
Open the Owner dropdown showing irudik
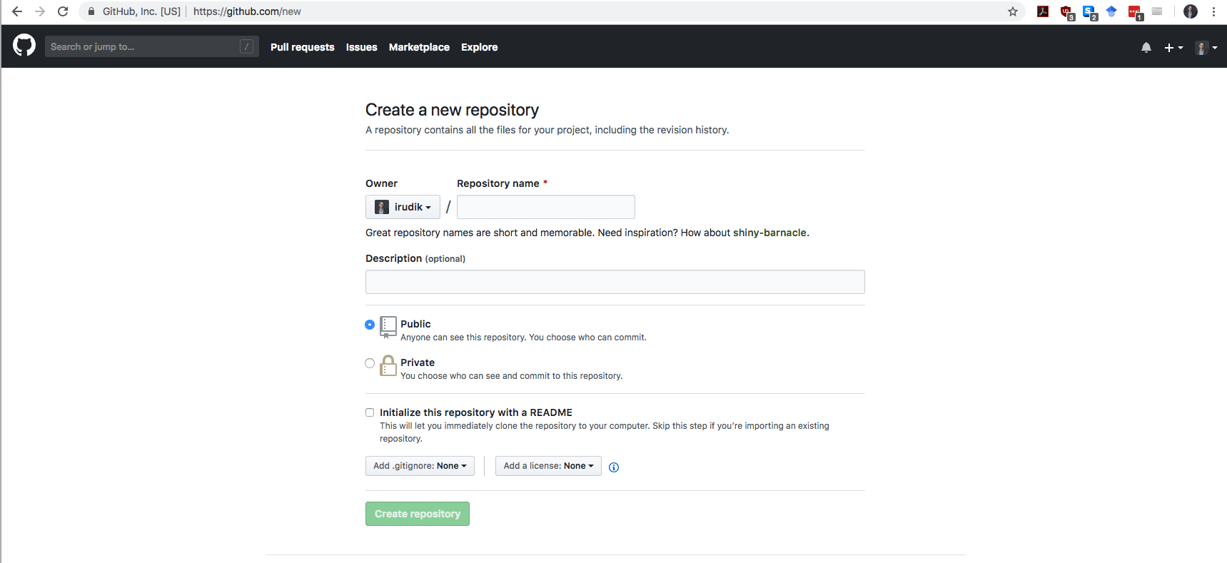tap(403, 207)
